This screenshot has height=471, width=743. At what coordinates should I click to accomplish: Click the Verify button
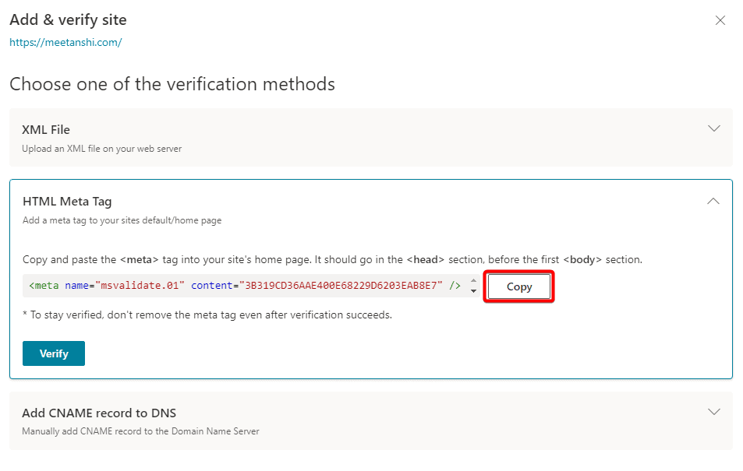(x=53, y=353)
